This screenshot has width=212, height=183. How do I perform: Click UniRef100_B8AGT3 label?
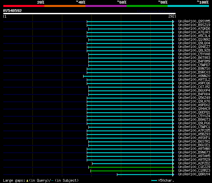pyautogui.click(x=194, y=120)
